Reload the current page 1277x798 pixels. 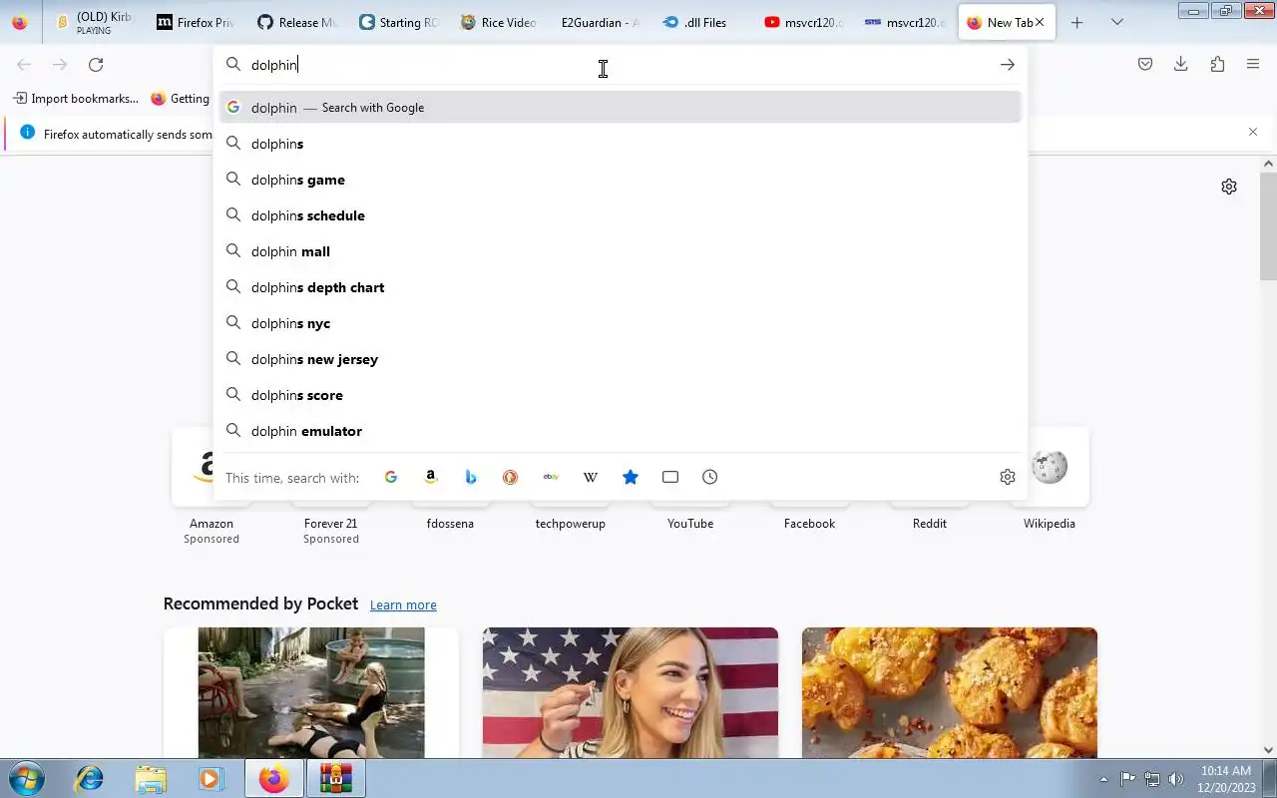(96, 65)
